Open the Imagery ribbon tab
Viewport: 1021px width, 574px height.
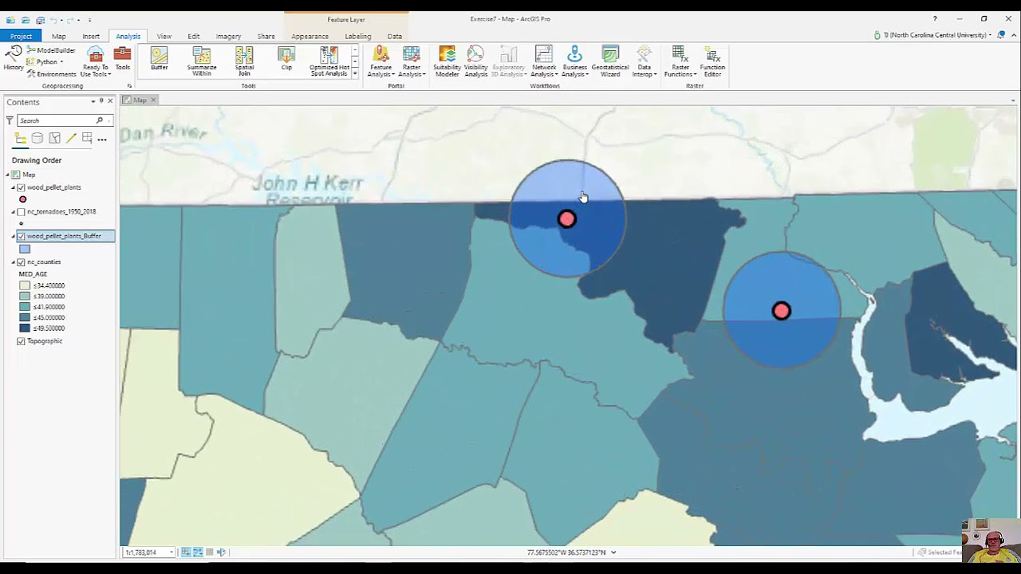(x=228, y=36)
